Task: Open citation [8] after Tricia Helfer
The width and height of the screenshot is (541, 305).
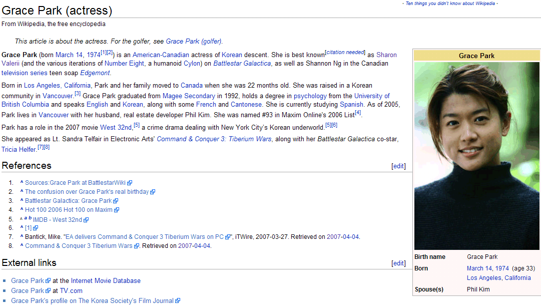Action: pyautogui.click(x=47, y=147)
